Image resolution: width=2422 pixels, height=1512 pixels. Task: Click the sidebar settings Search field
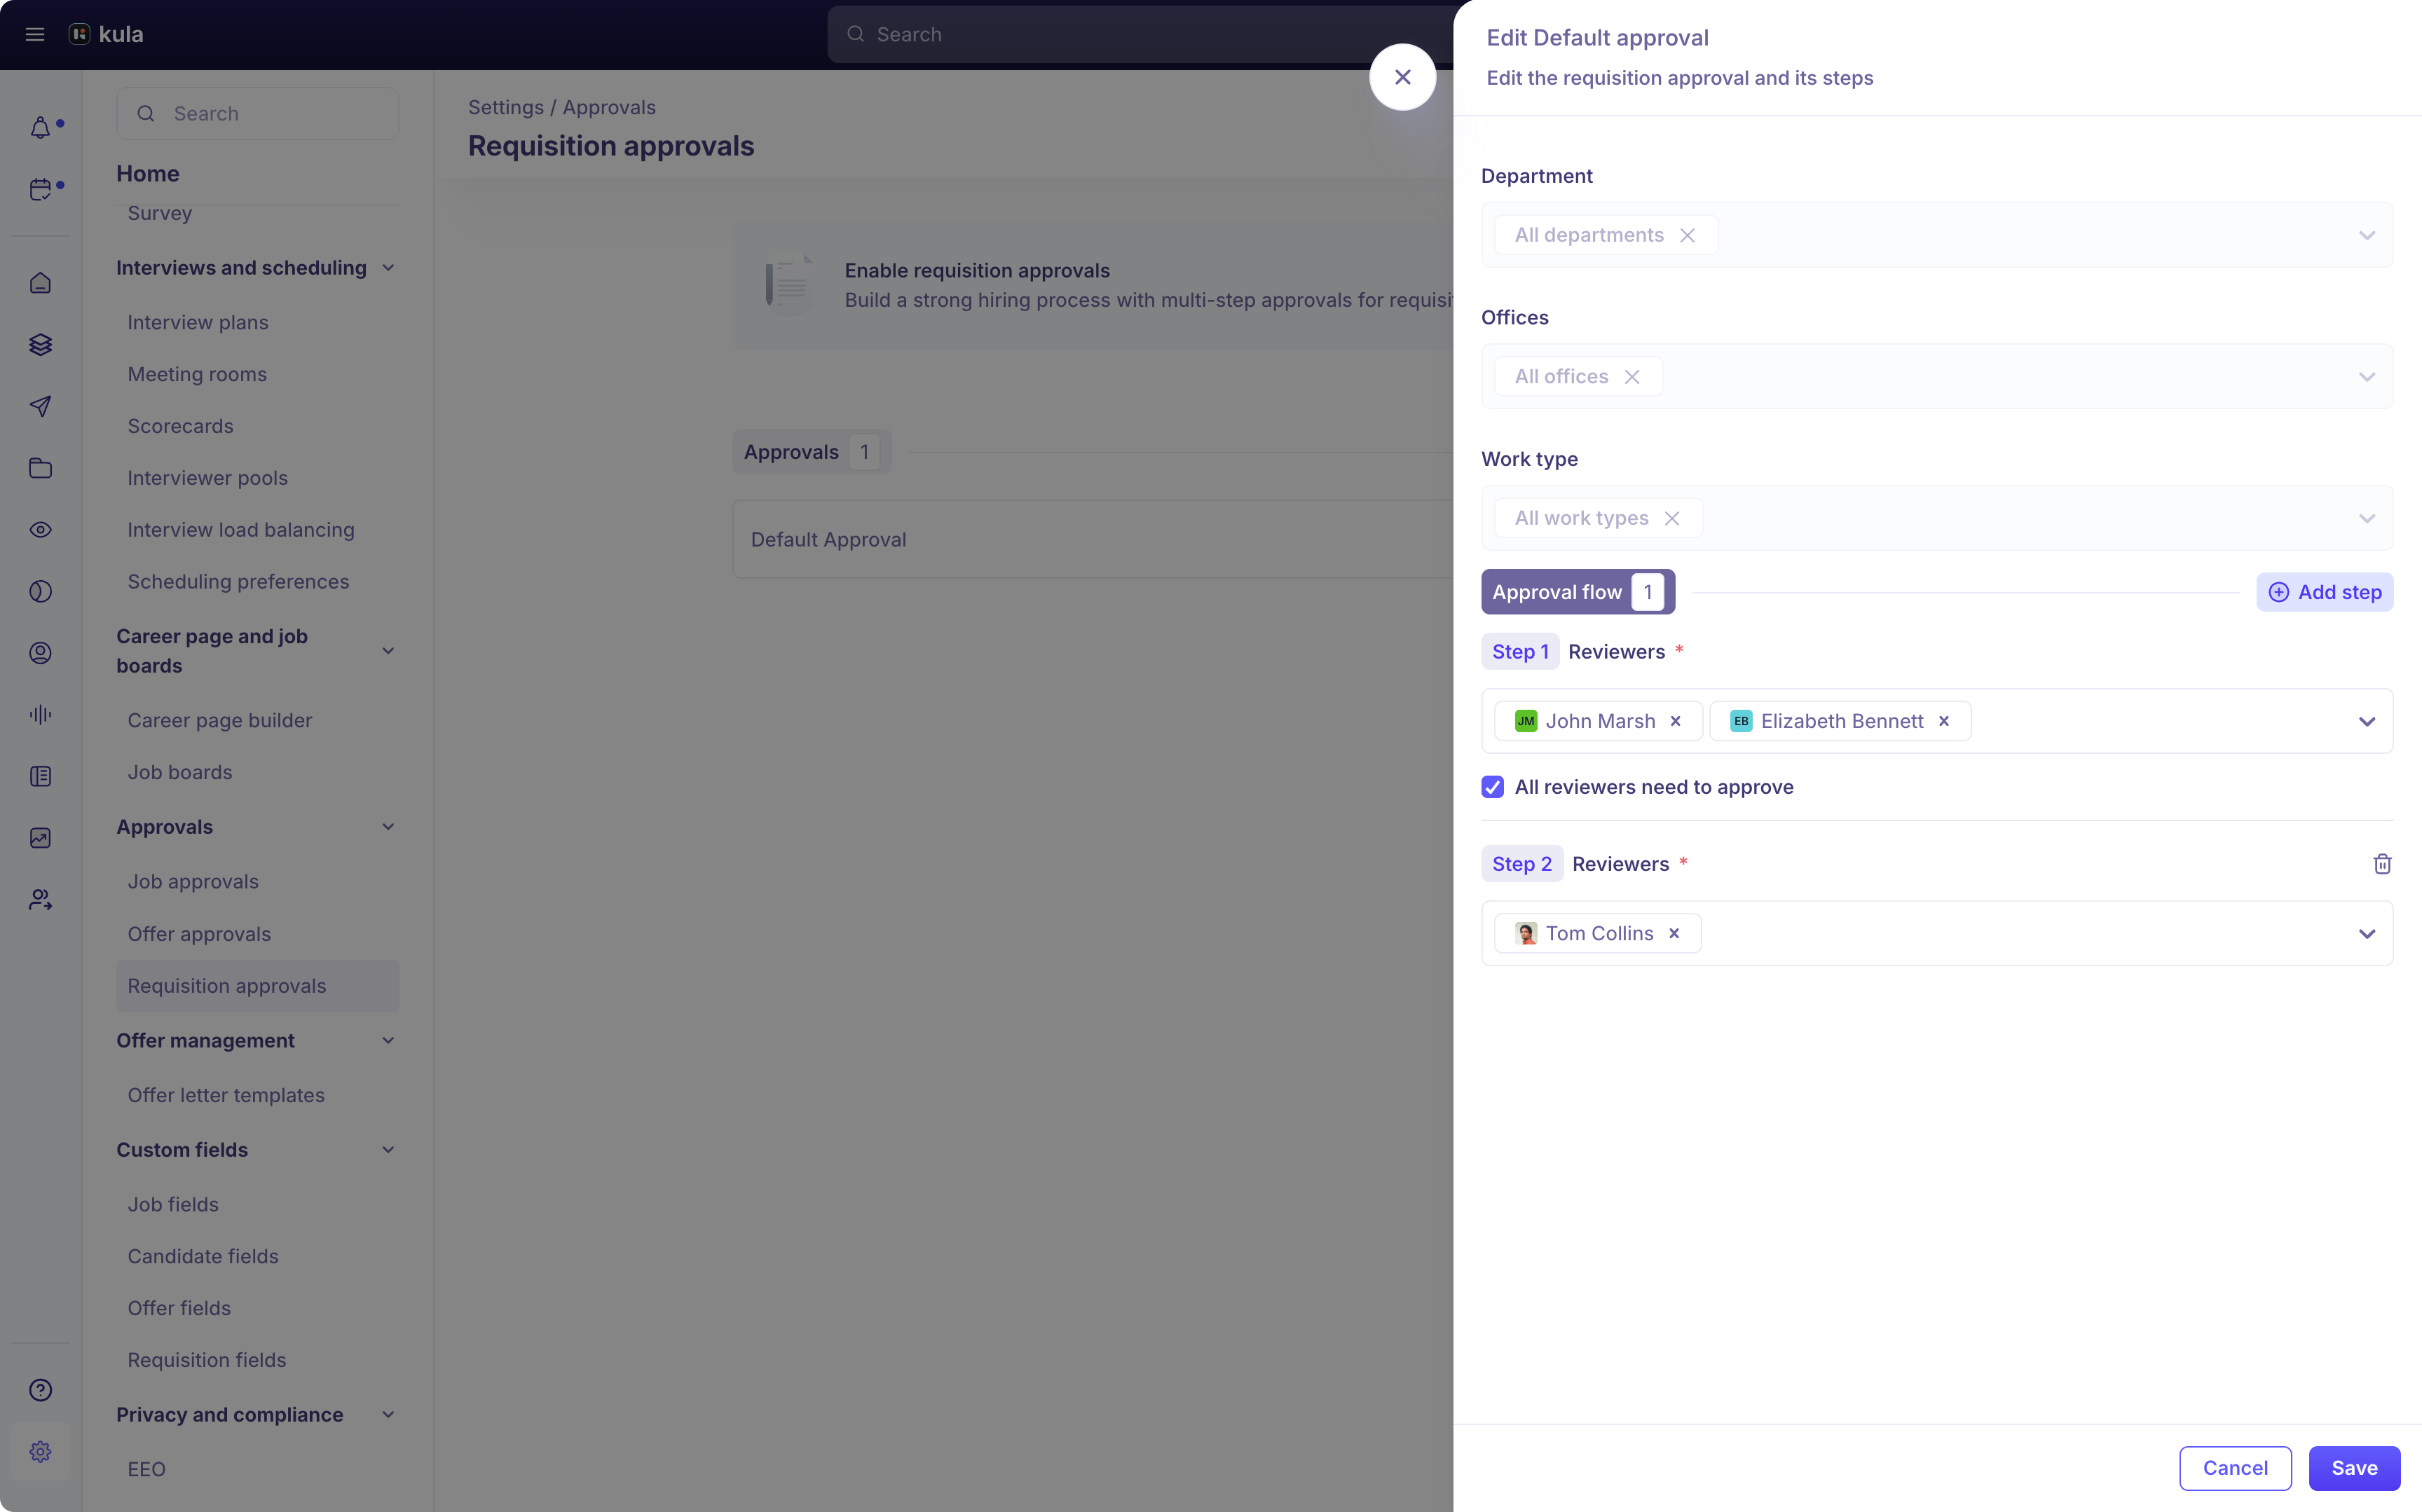(258, 113)
